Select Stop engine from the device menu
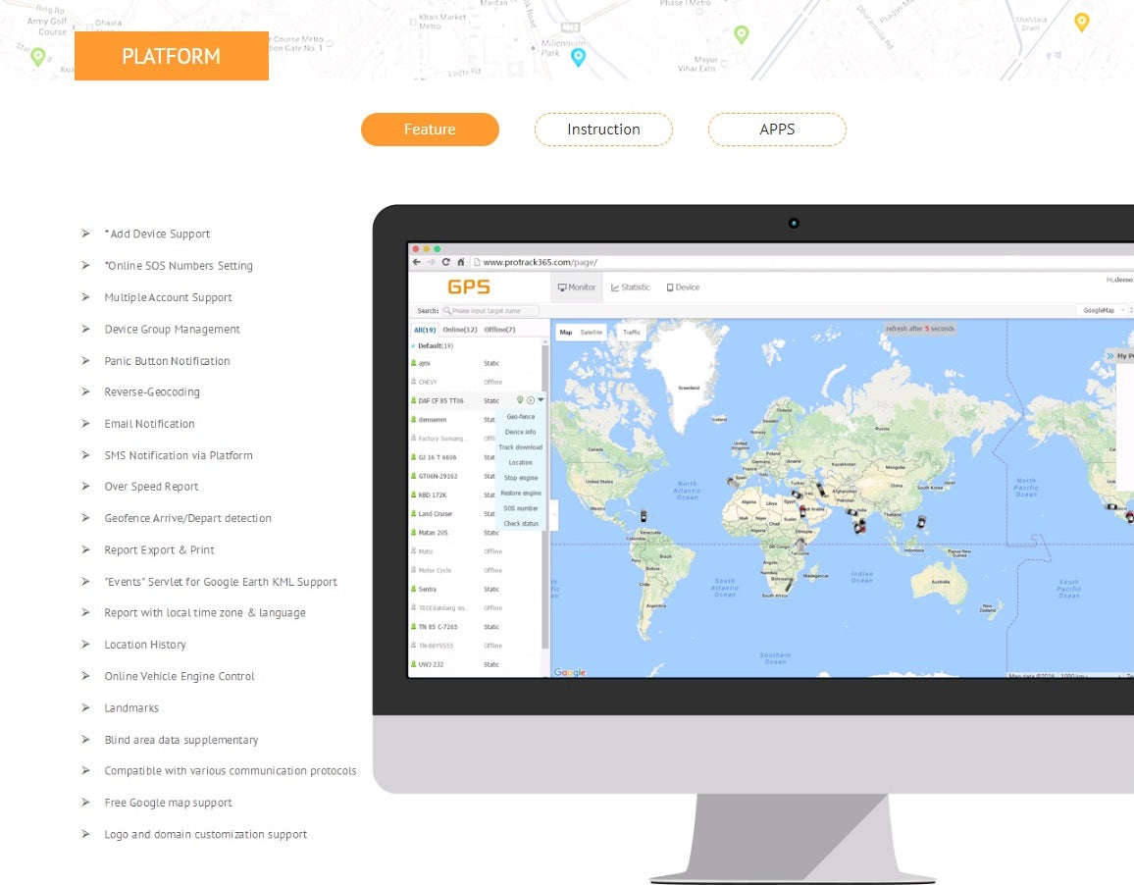 click(520, 478)
